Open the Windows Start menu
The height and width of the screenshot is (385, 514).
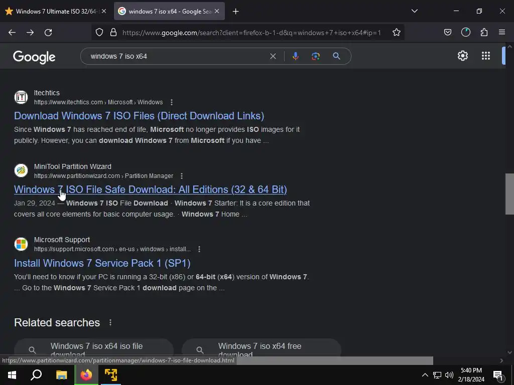12,375
